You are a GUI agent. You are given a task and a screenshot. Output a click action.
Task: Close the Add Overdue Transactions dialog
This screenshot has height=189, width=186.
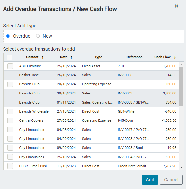click(x=176, y=6)
